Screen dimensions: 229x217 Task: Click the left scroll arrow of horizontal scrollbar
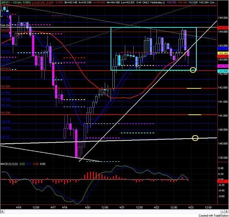click(x=2, y=211)
